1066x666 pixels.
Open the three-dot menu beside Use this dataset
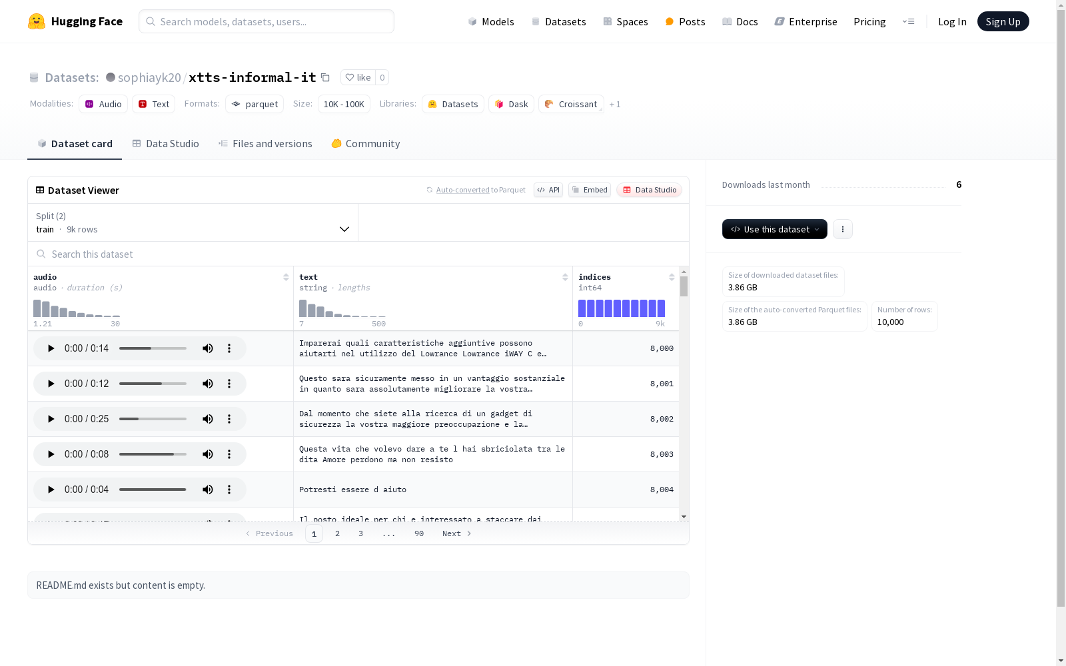(843, 229)
